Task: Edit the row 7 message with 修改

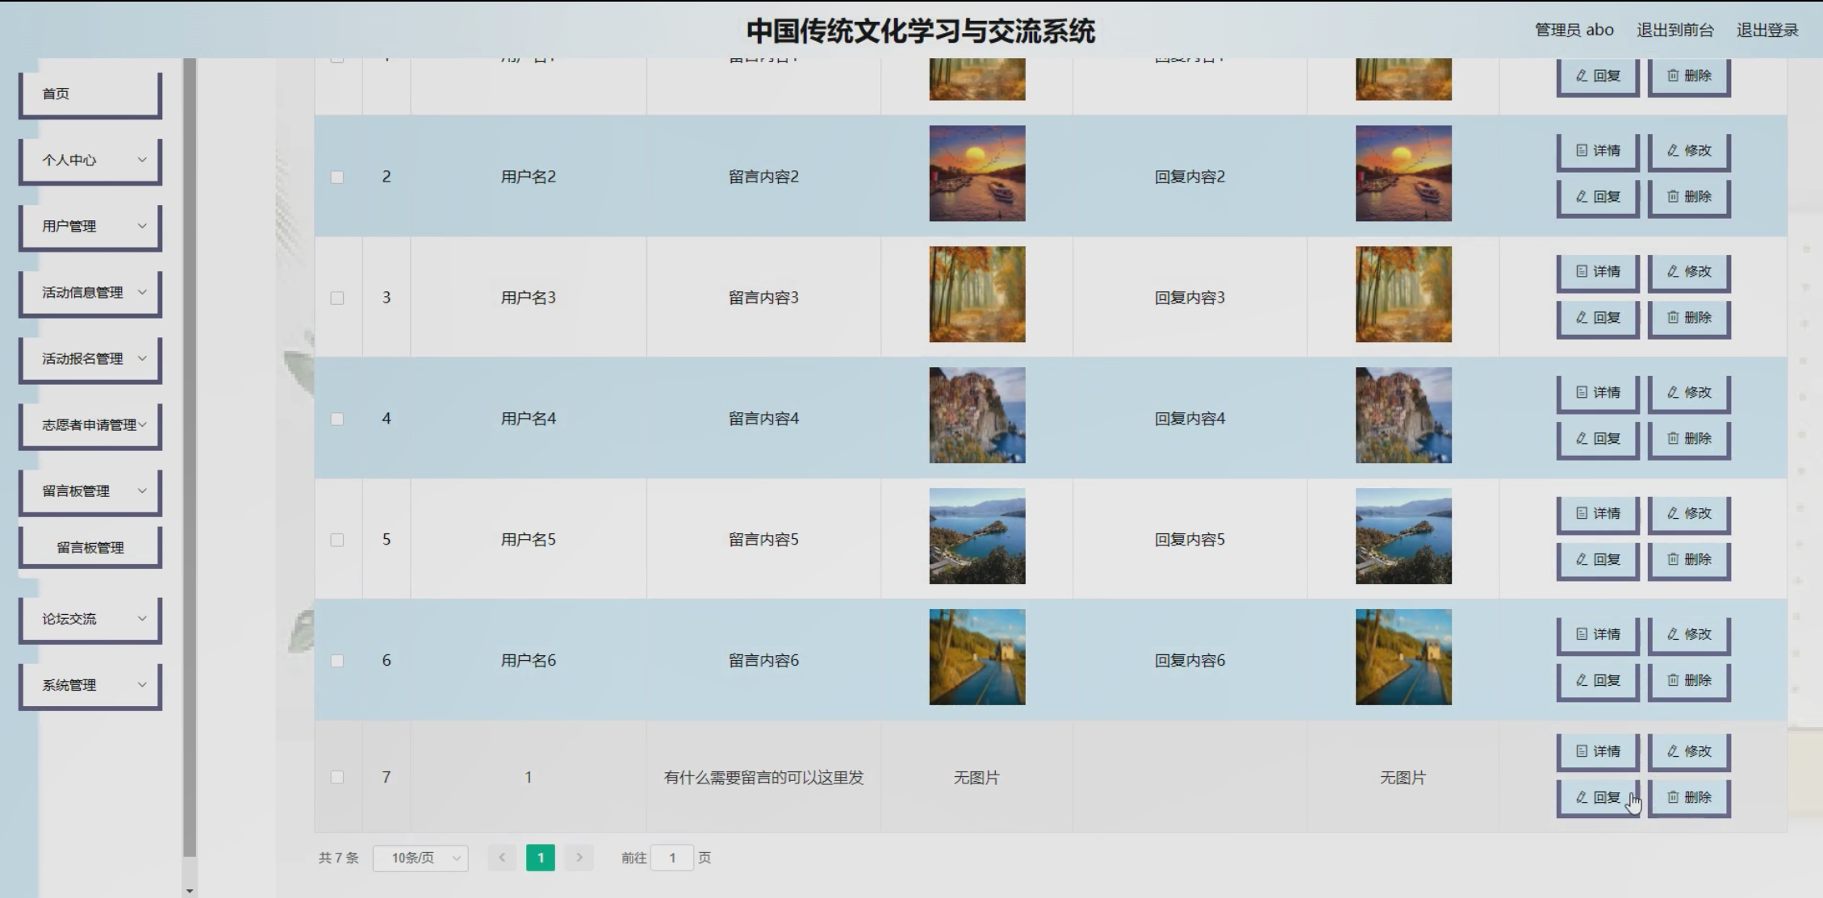Action: [x=1688, y=751]
